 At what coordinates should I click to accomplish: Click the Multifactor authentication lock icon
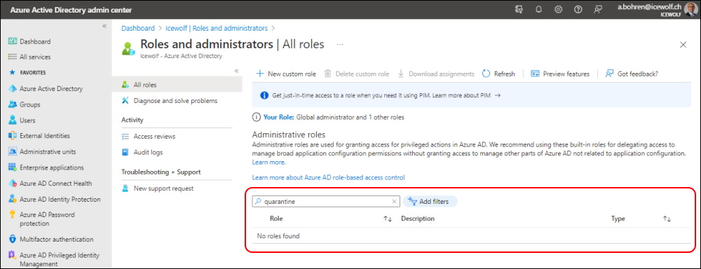coord(13,239)
